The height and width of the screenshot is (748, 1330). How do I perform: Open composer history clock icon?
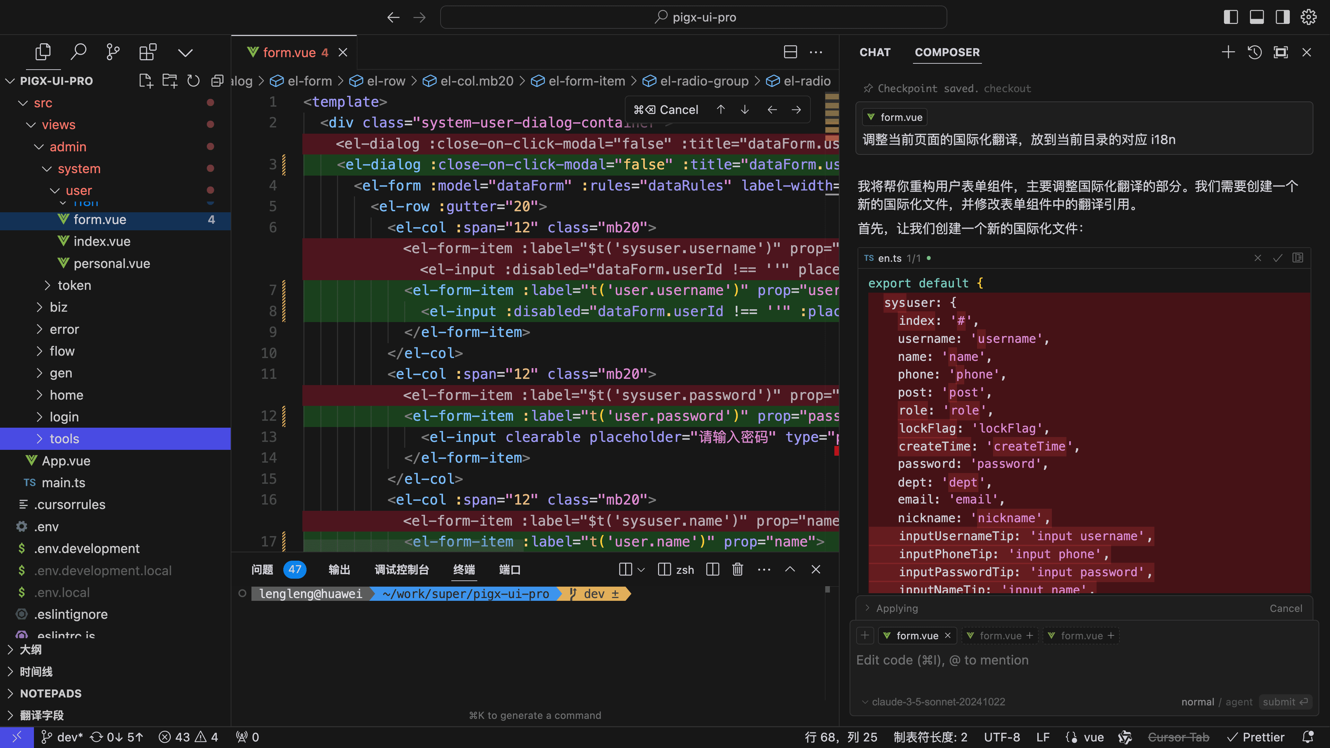coord(1254,52)
